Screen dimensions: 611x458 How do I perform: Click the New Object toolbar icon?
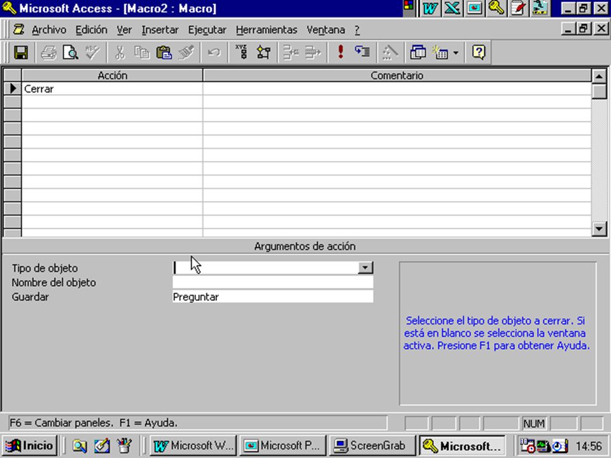(440, 52)
